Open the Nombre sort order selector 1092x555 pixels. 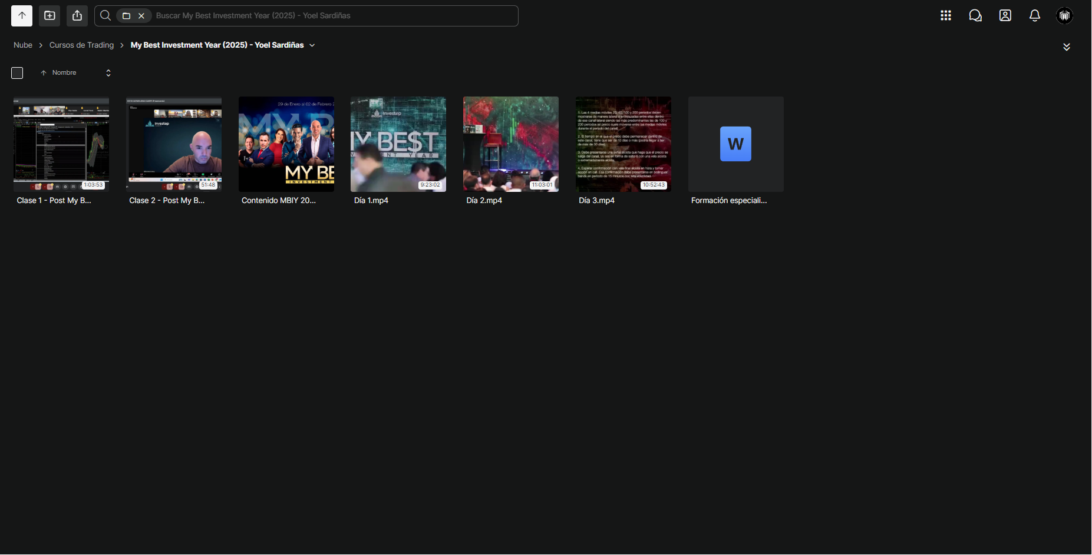pos(108,73)
